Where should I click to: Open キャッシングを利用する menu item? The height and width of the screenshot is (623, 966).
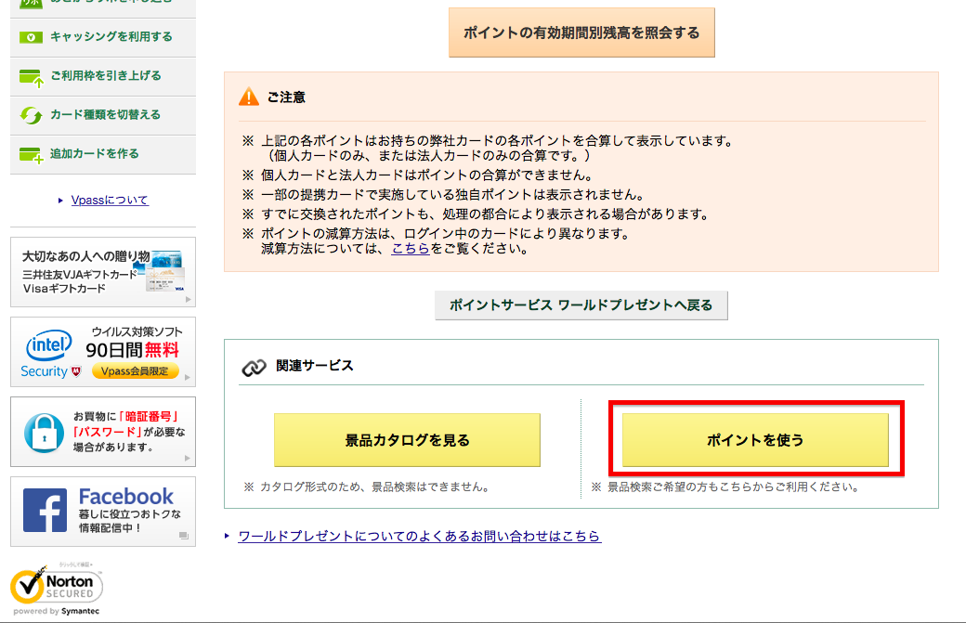[111, 37]
